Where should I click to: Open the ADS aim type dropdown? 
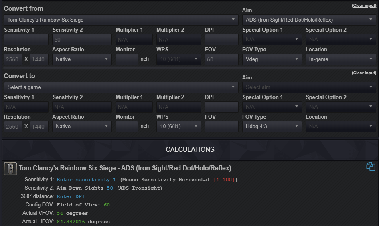point(309,20)
